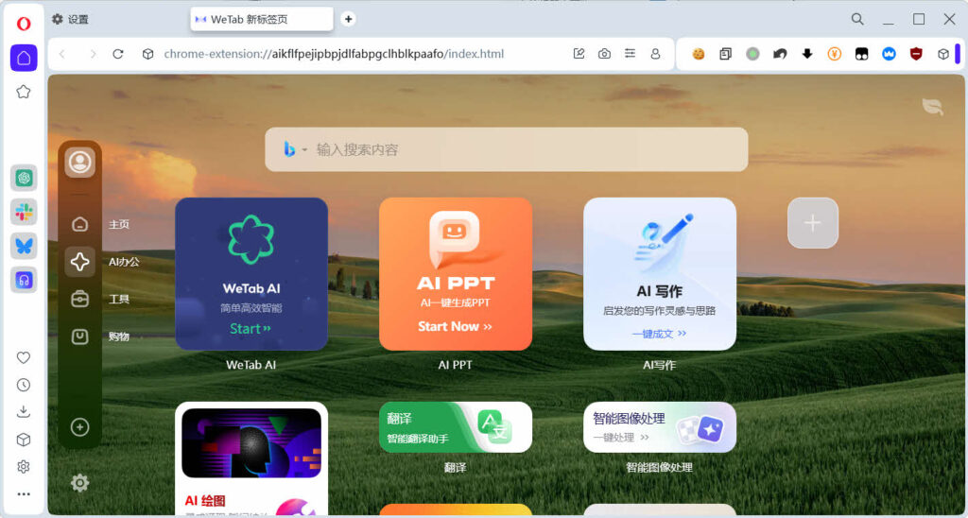Open the AI PPT card
Image resolution: width=968 pixels, height=518 pixels.
(456, 273)
